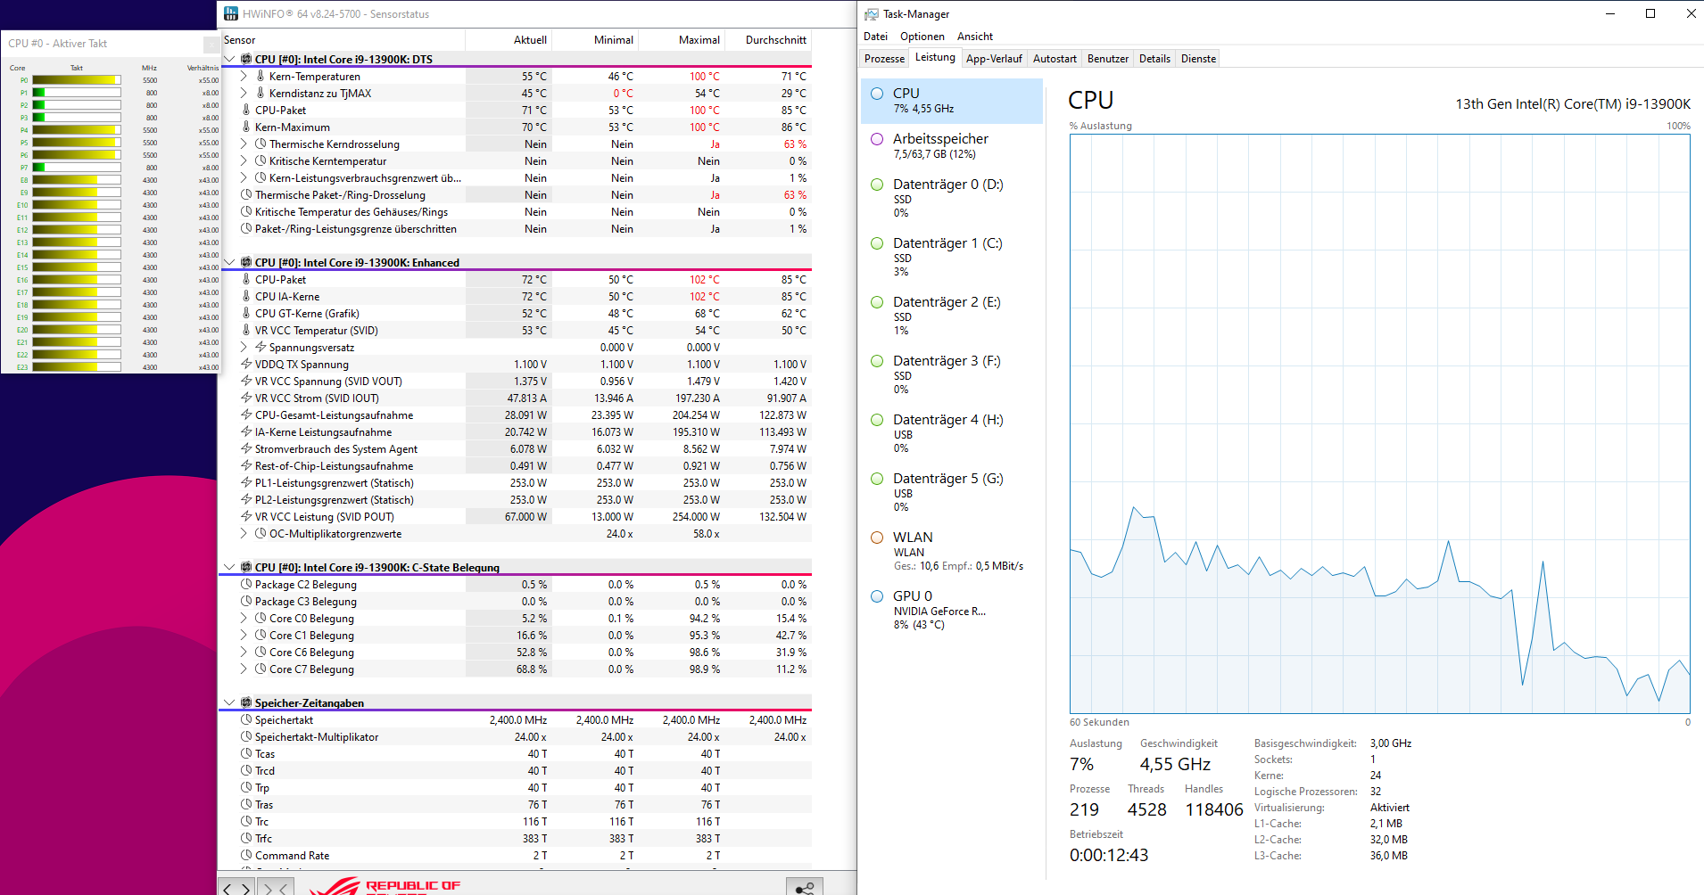This screenshot has width=1704, height=895.
Task: Click CPU-Paket maximal value 100 °C
Action: 704,110
